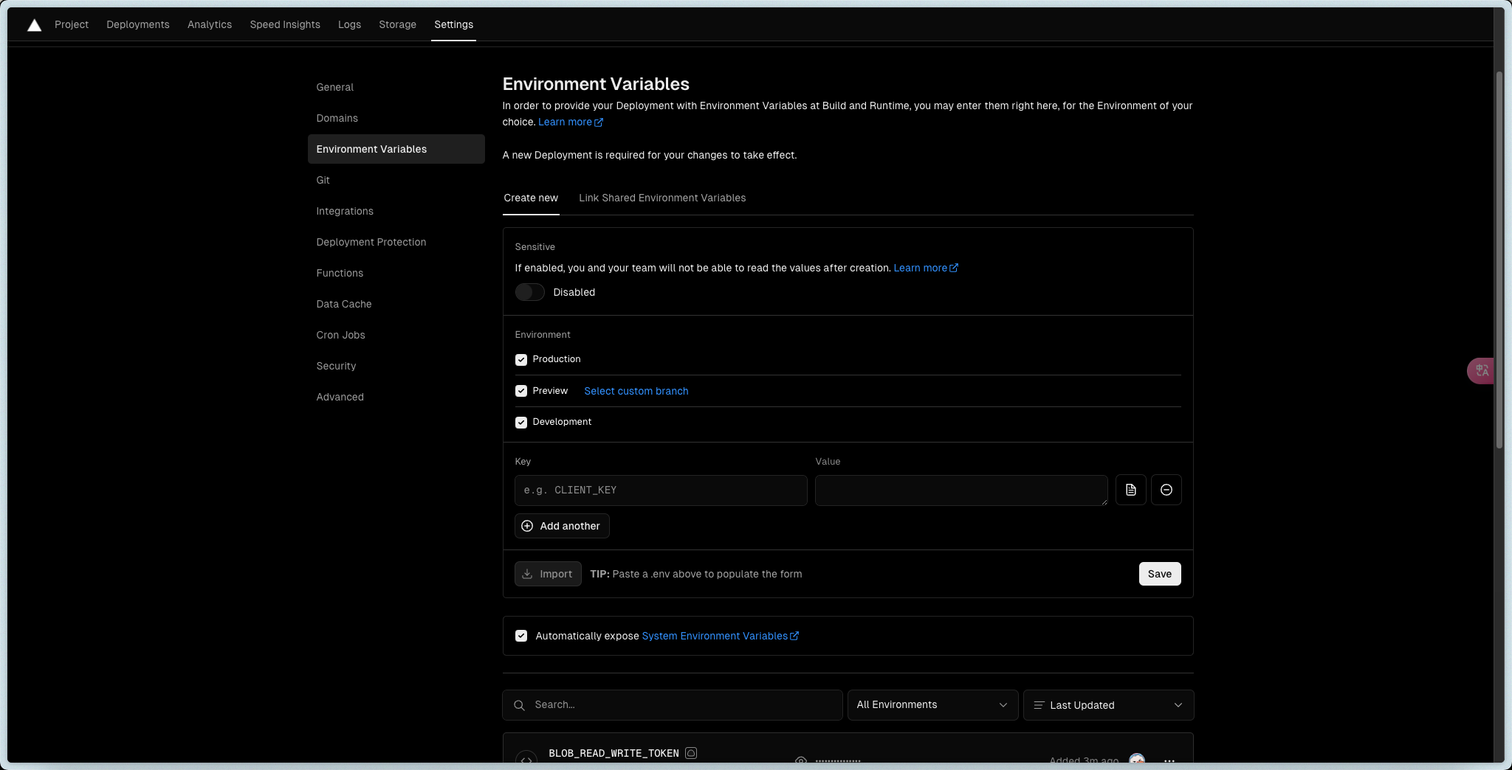Click the page vertical scrollbar
1512x770 pixels.
click(x=1499, y=260)
